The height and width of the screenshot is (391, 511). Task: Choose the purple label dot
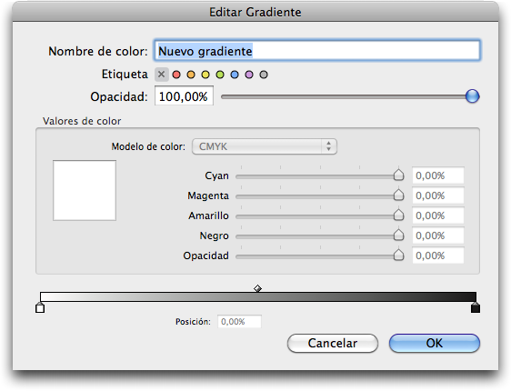[249, 75]
